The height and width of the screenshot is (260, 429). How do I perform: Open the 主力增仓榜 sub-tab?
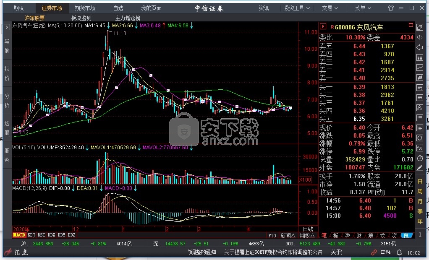[128, 18]
